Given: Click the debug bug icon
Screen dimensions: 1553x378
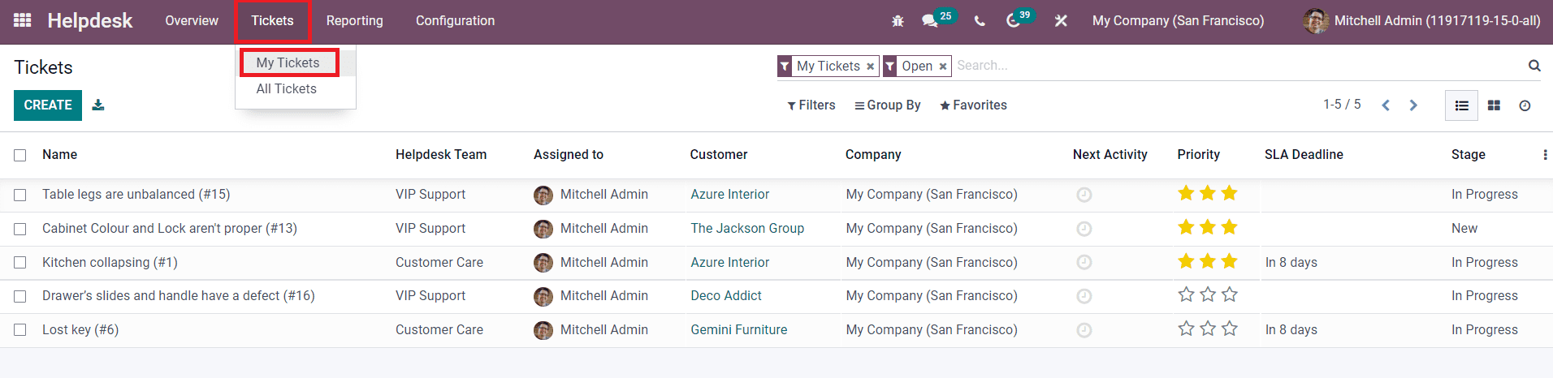Looking at the screenshot, I should 898,21.
